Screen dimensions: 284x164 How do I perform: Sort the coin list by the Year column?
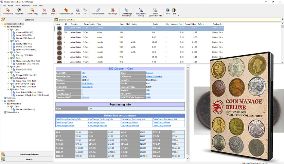point(122,24)
